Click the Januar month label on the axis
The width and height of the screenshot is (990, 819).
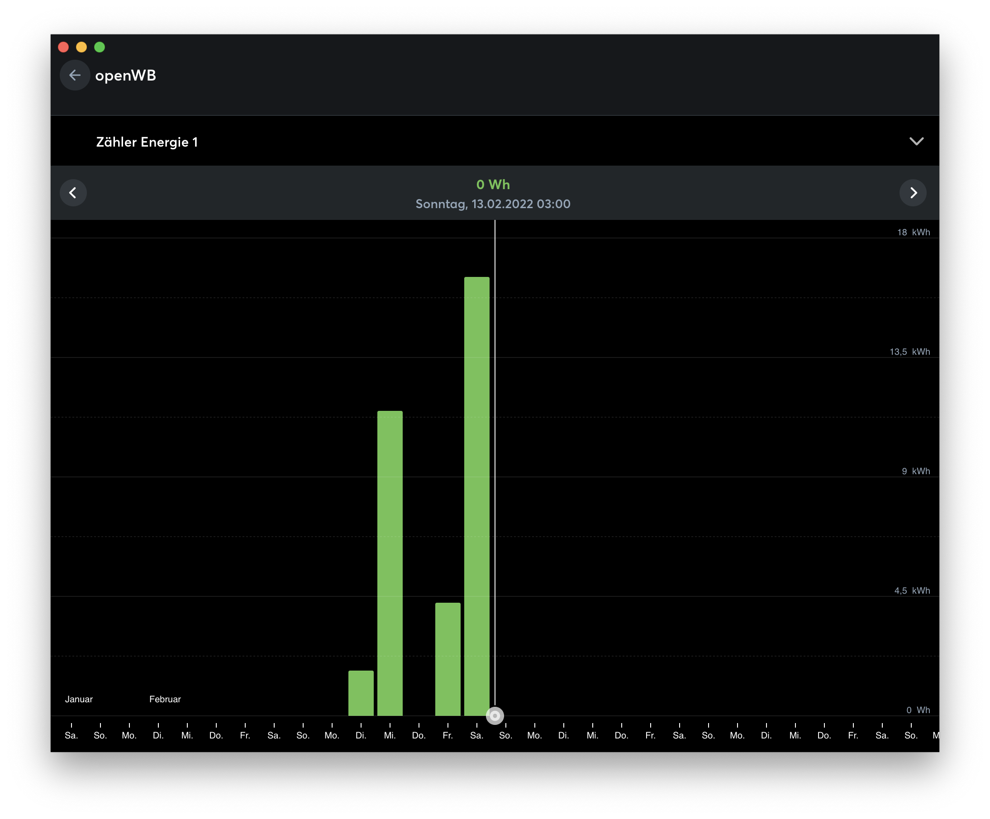coord(79,699)
